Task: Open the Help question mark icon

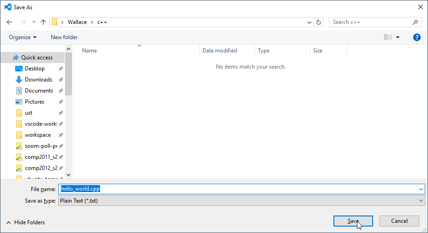Action: 417,37
